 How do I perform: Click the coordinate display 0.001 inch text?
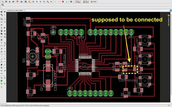pyautogui.click(x=15, y=10)
